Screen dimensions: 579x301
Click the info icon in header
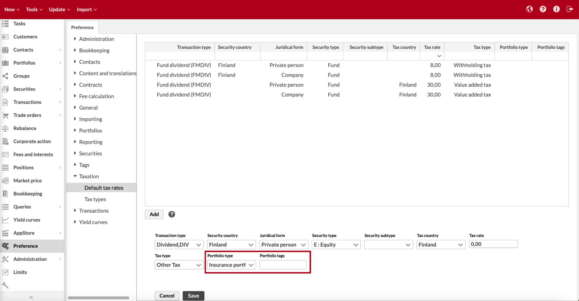point(556,9)
